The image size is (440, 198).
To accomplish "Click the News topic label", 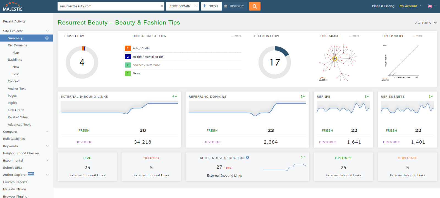I will [136, 73].
